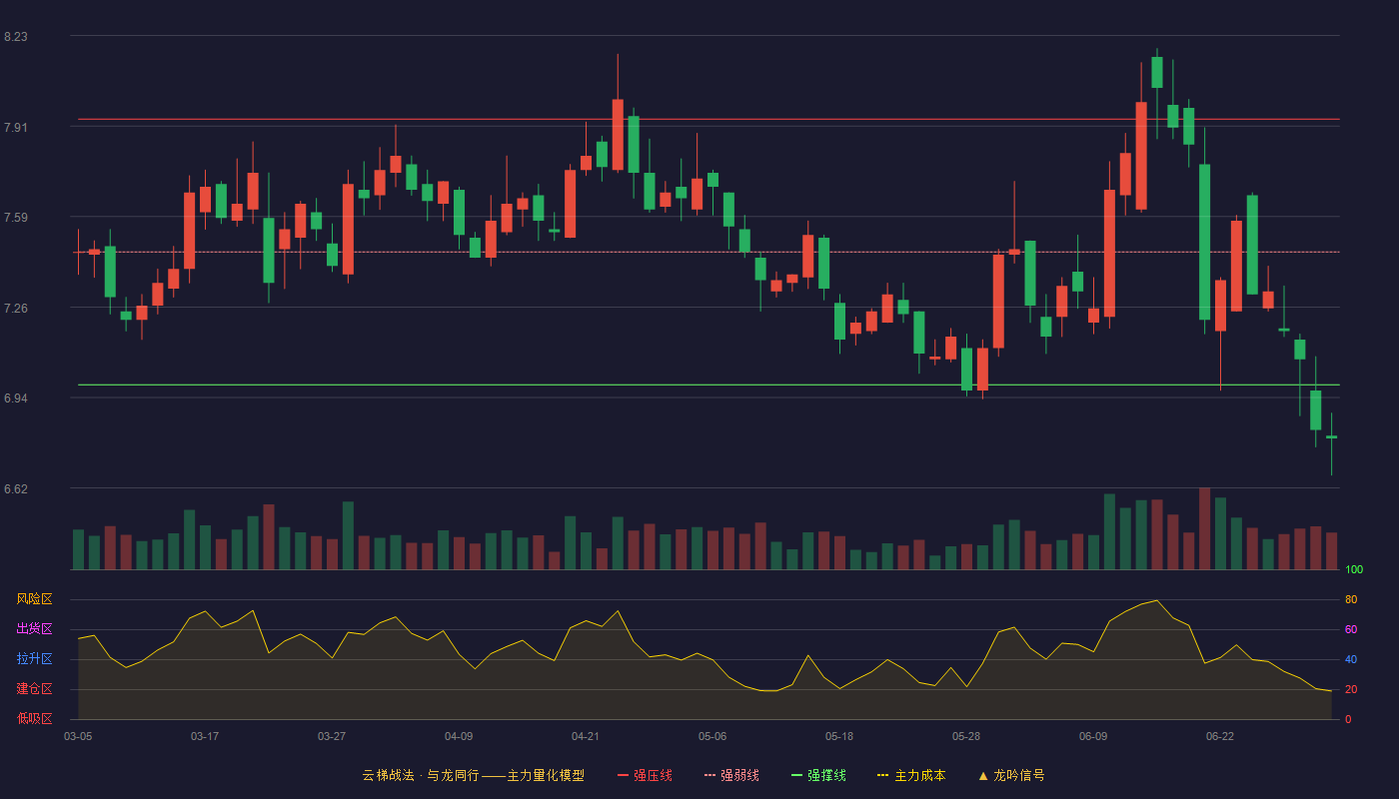Click the 04-09 date label

[459, 736]
